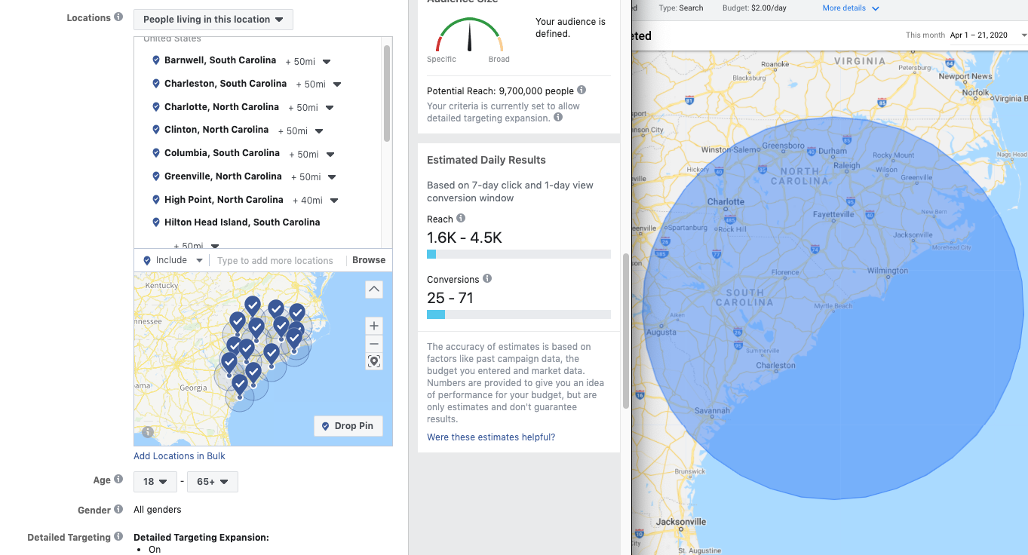Click the Type: Search text

point(681,8)
